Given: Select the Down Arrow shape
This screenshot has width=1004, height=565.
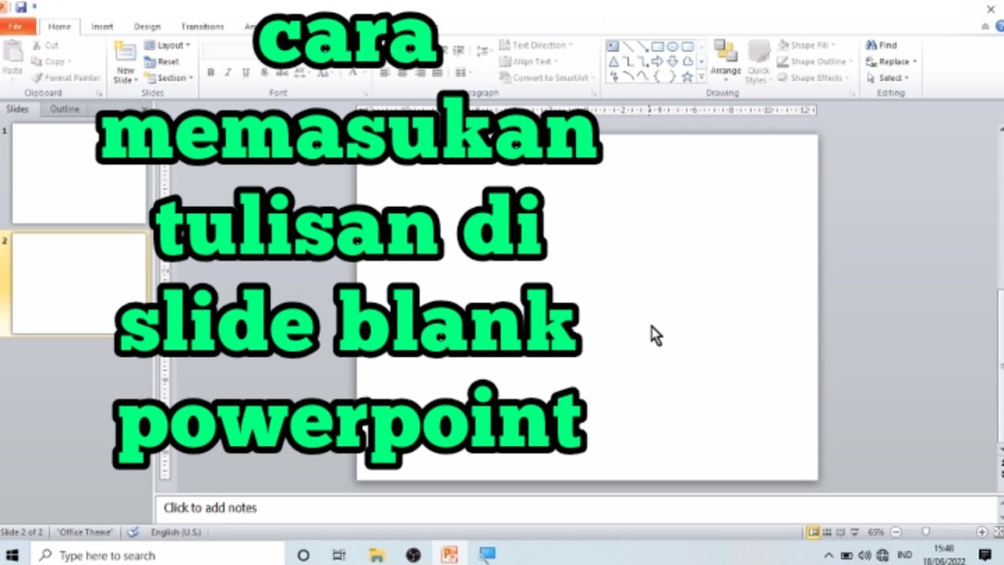Looking at the screenshot, I should click(x=673, y=61).
